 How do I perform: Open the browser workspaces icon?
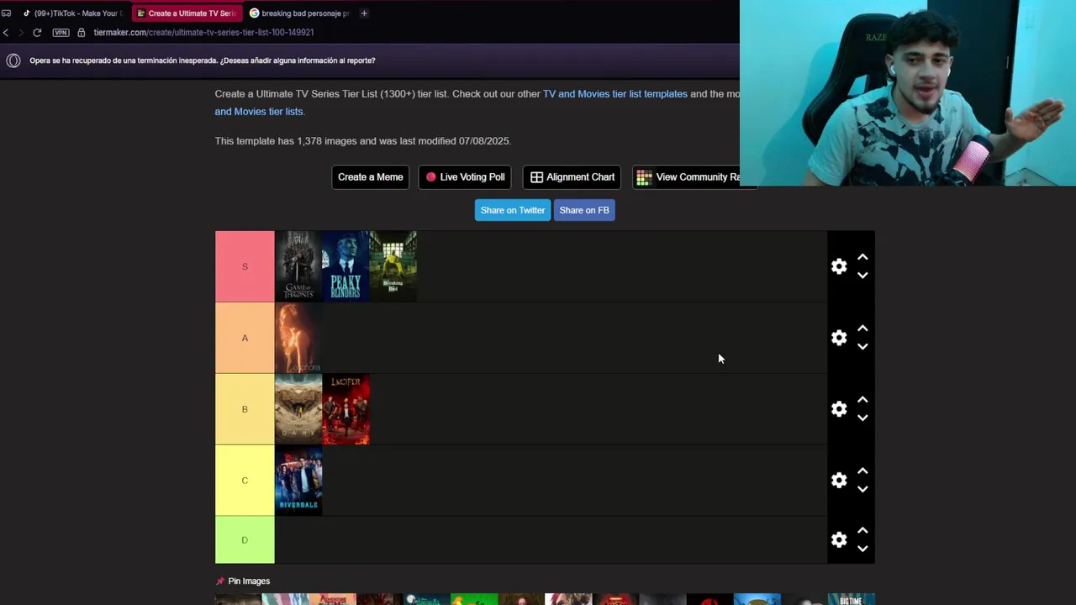(6, 13)
